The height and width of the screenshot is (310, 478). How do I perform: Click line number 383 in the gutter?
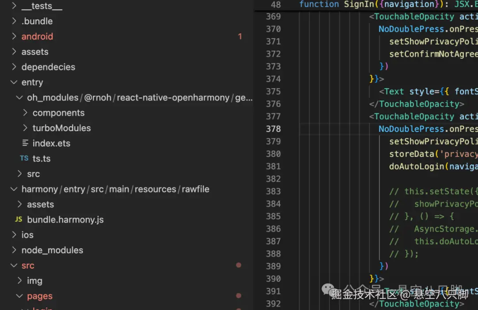click(273, 191)
